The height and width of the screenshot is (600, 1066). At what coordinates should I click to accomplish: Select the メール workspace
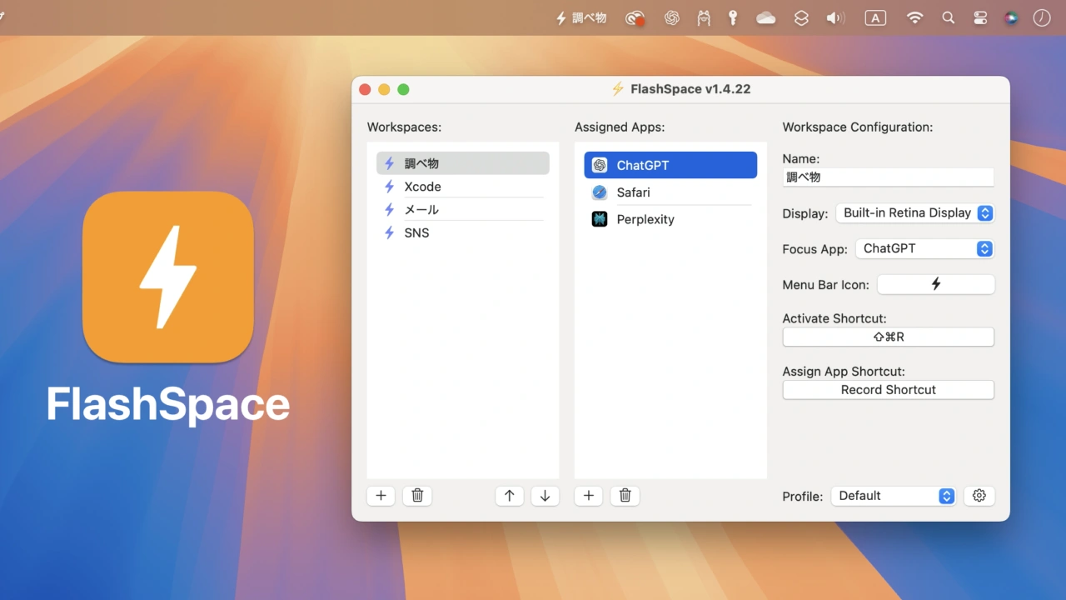[462, 210]
